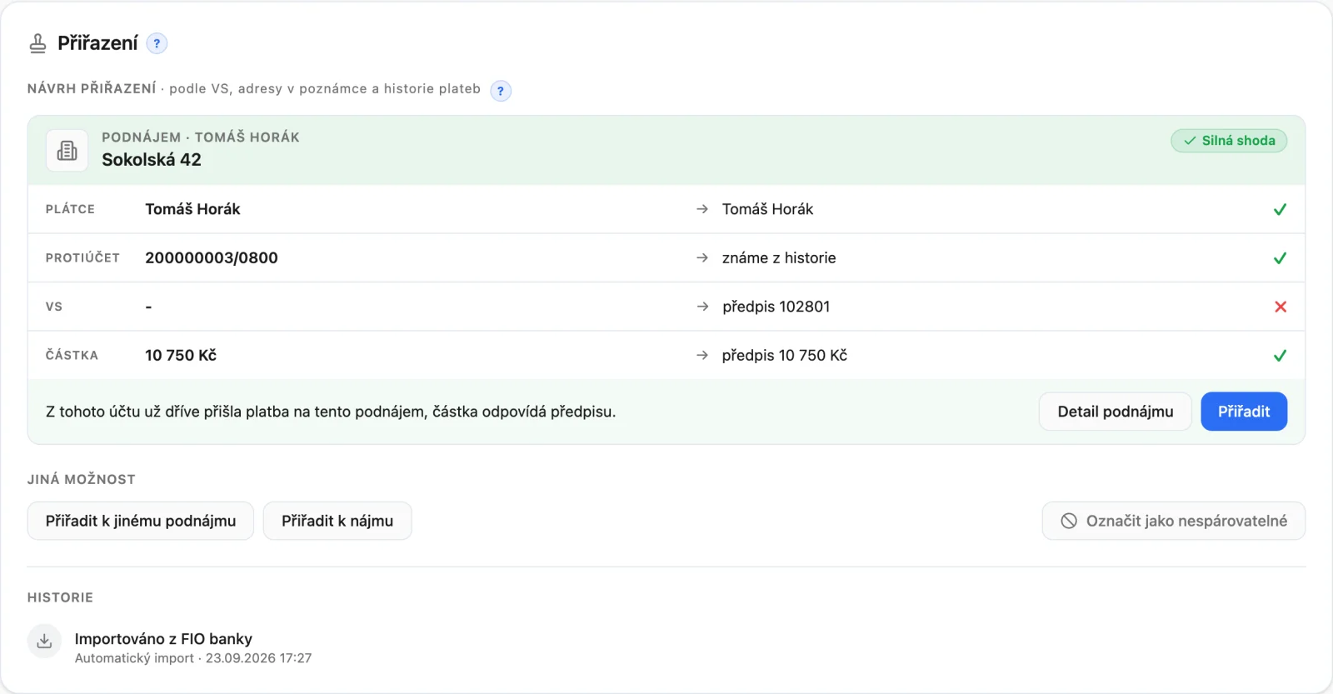Open Detail podnájmu
Screen dimensions: 1333x694
pos(1115,412)
